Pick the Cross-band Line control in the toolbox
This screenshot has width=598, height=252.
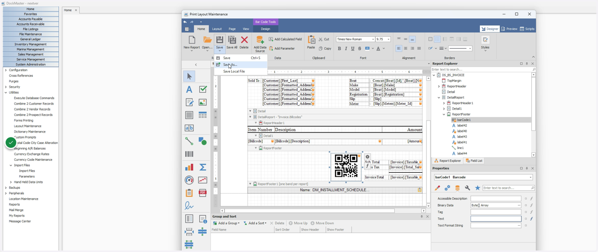[x=203, y=232]
